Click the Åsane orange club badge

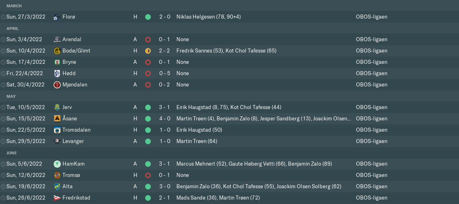tap(57, 119)
